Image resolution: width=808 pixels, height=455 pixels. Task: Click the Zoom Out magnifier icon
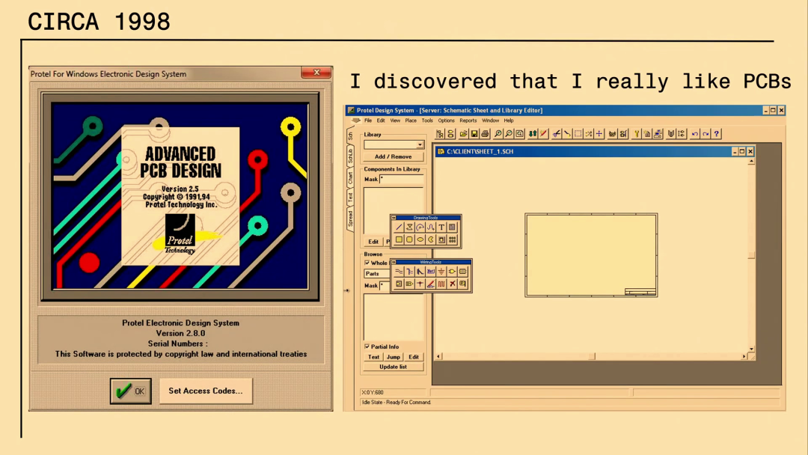click(509, 134)
